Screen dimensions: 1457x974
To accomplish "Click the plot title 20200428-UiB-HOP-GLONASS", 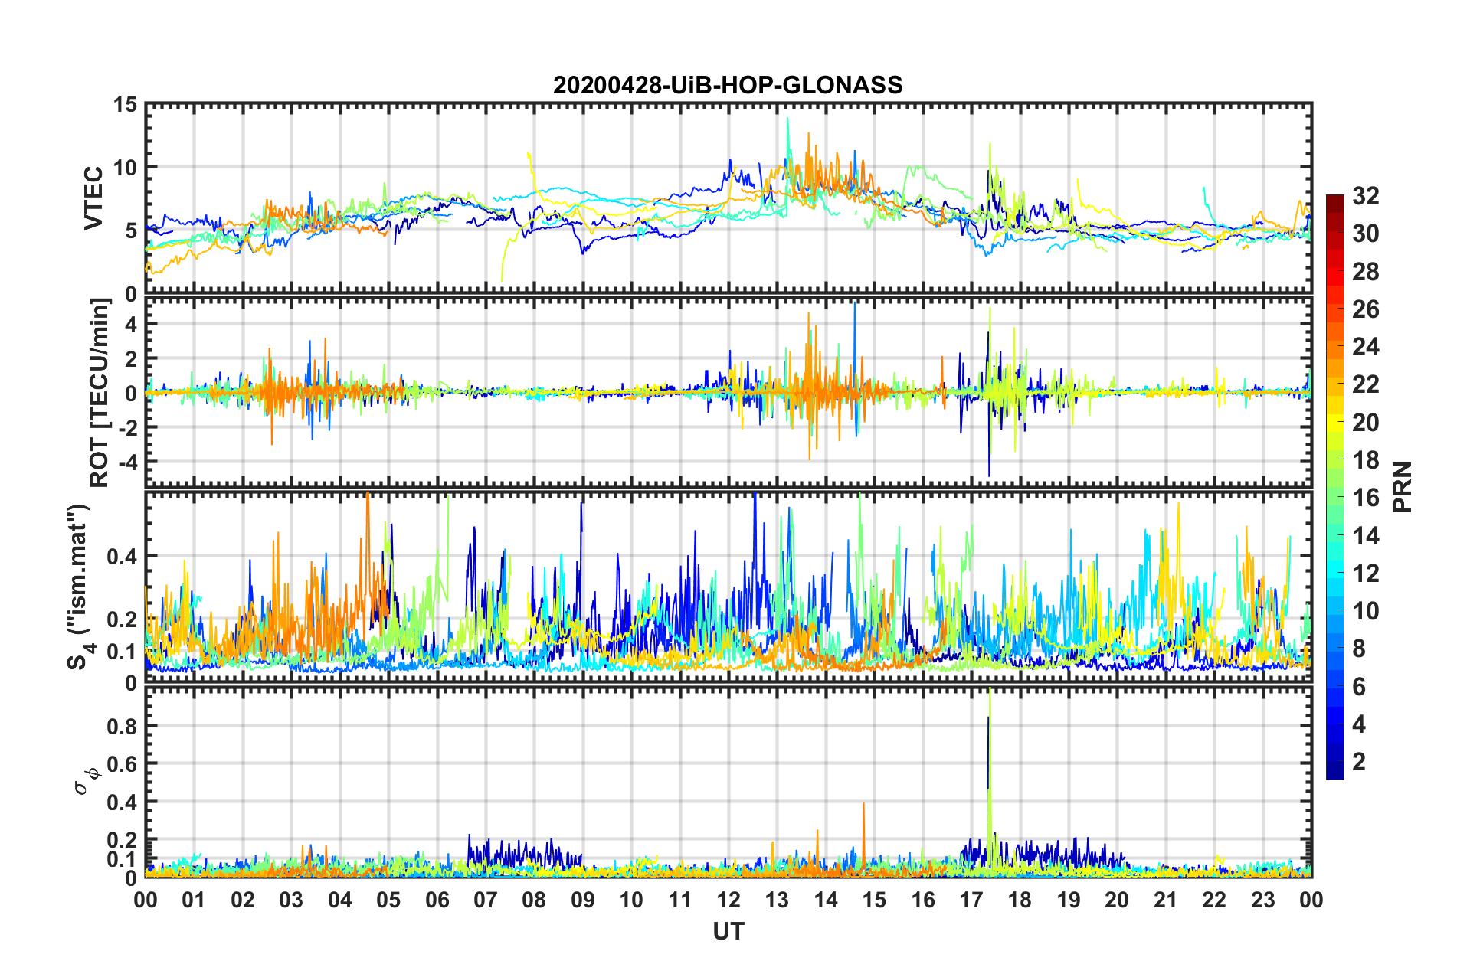I will (728, 84).
